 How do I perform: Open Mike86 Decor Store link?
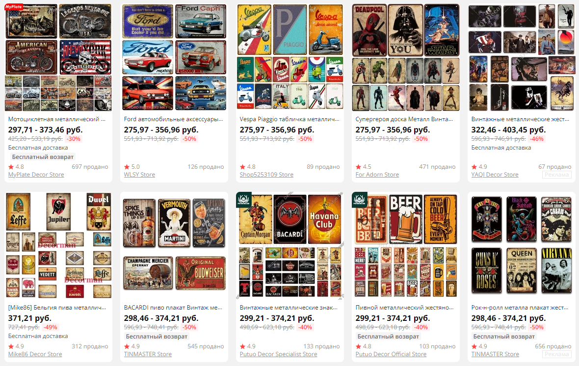pyautogui.click(x=35, y=354)
